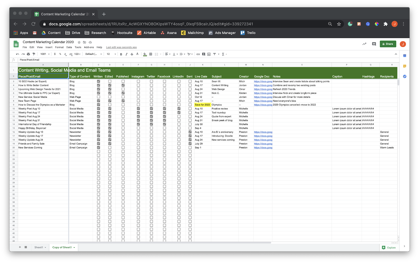
Task: Click the green Share button
Action: coord(388,44)
